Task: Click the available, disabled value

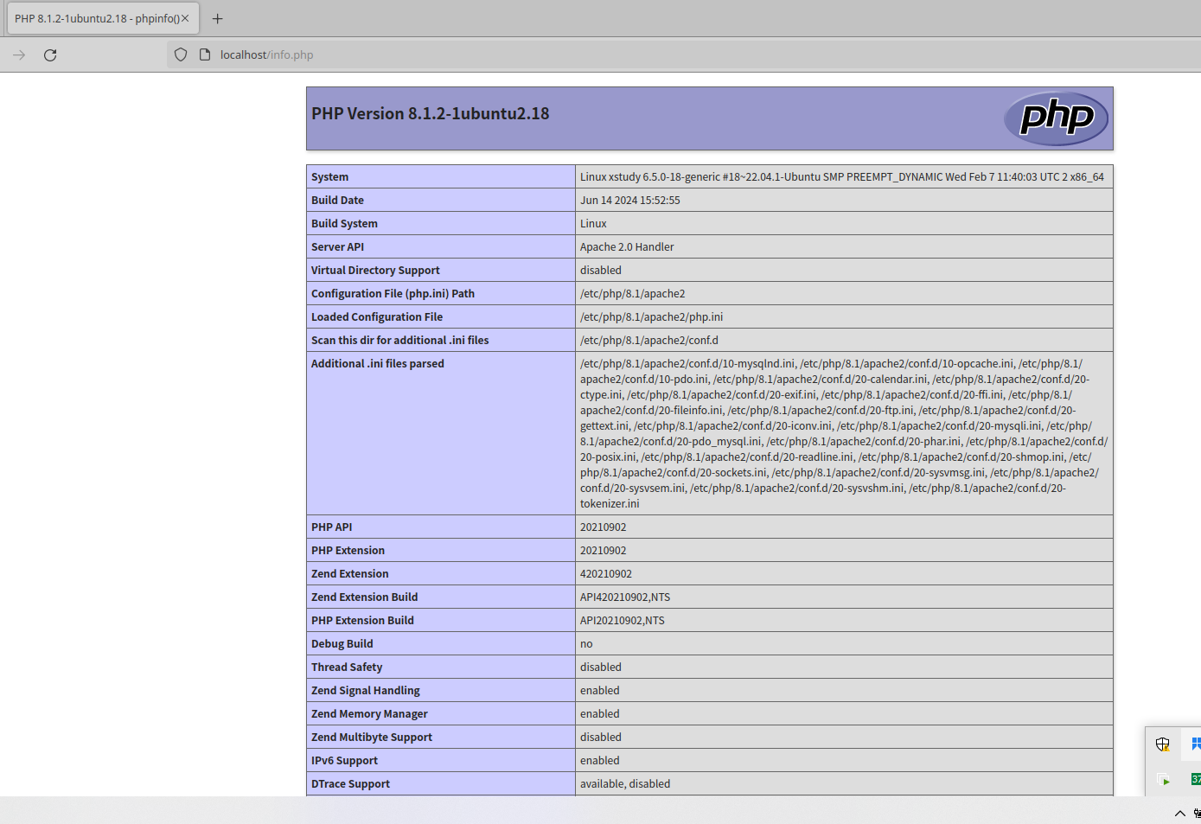Action: coord(625,783)
